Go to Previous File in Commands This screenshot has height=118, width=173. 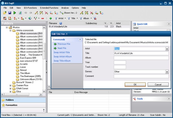click(x=64, y=44)
